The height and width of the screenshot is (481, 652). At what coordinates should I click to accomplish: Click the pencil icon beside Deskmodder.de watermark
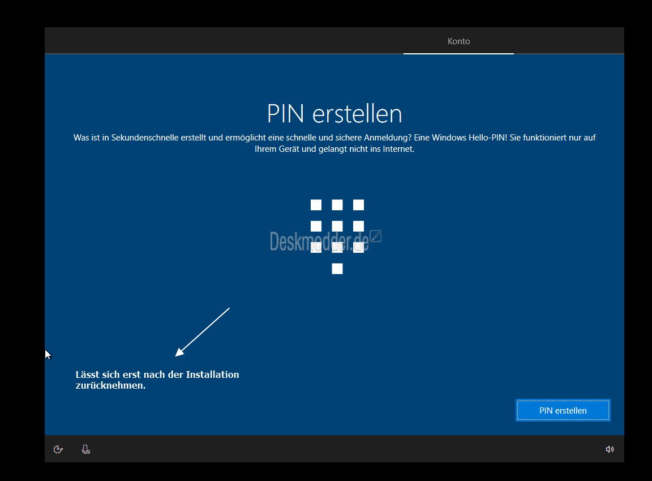(376, 236)
